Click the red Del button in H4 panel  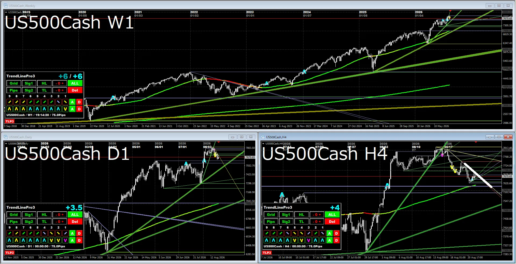(332, 222)
